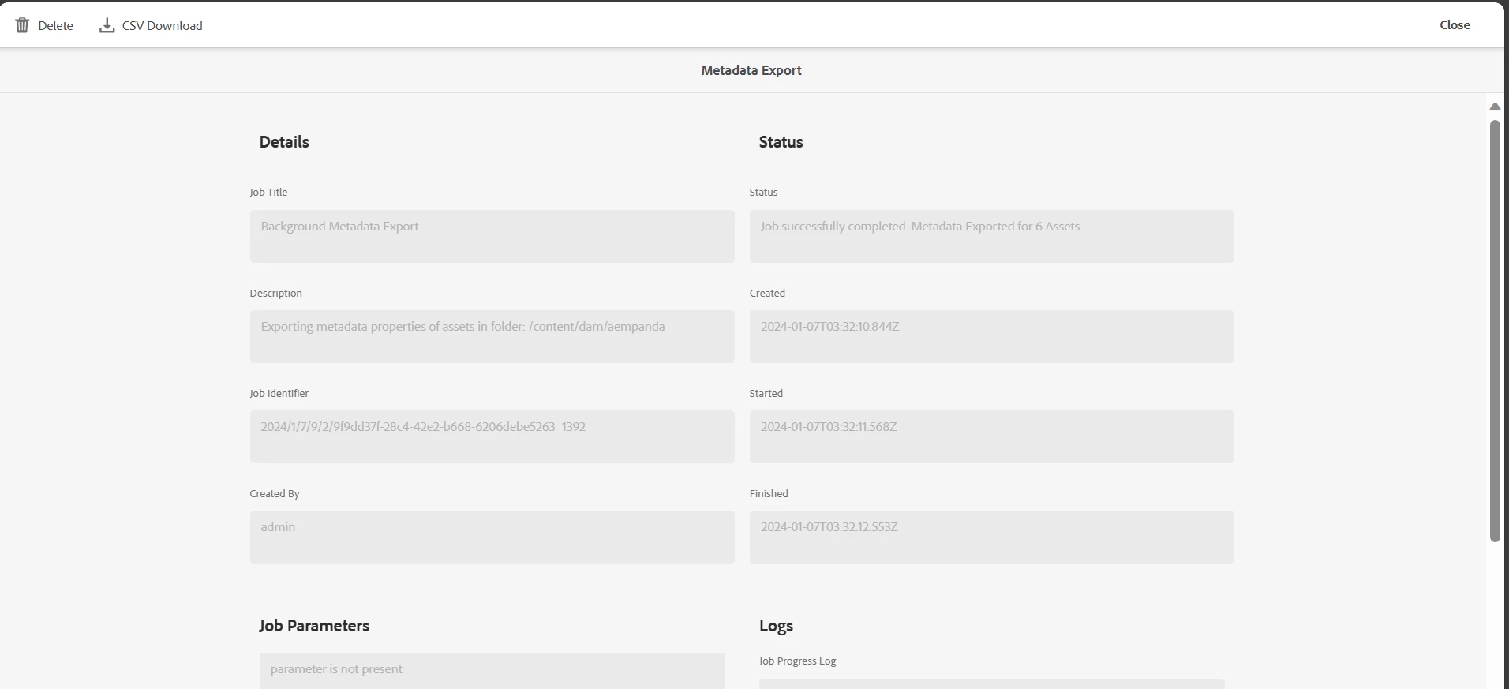Click the Details heading

[x=284, y=142]
